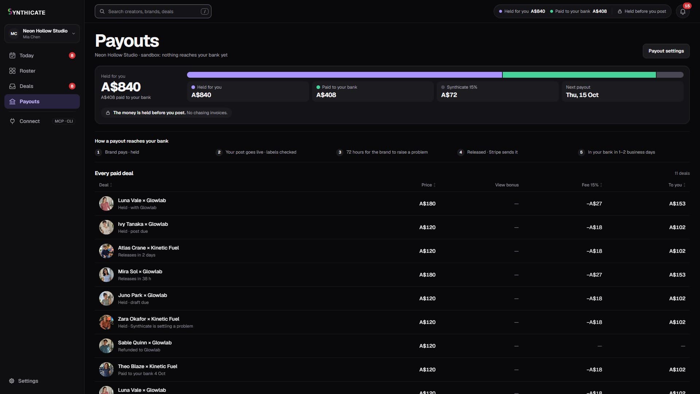Open Atlas Crane avatar thumbnail
The width and height of the screenshot is (700, 394).
coord(106,251)
